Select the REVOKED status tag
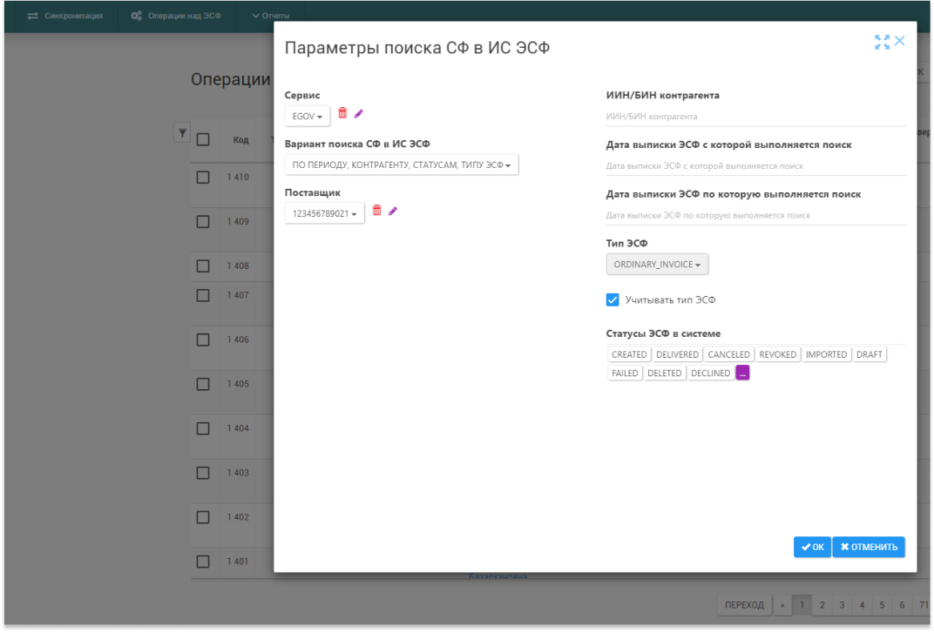Viewport: 934px width, 632px height. 777,354
